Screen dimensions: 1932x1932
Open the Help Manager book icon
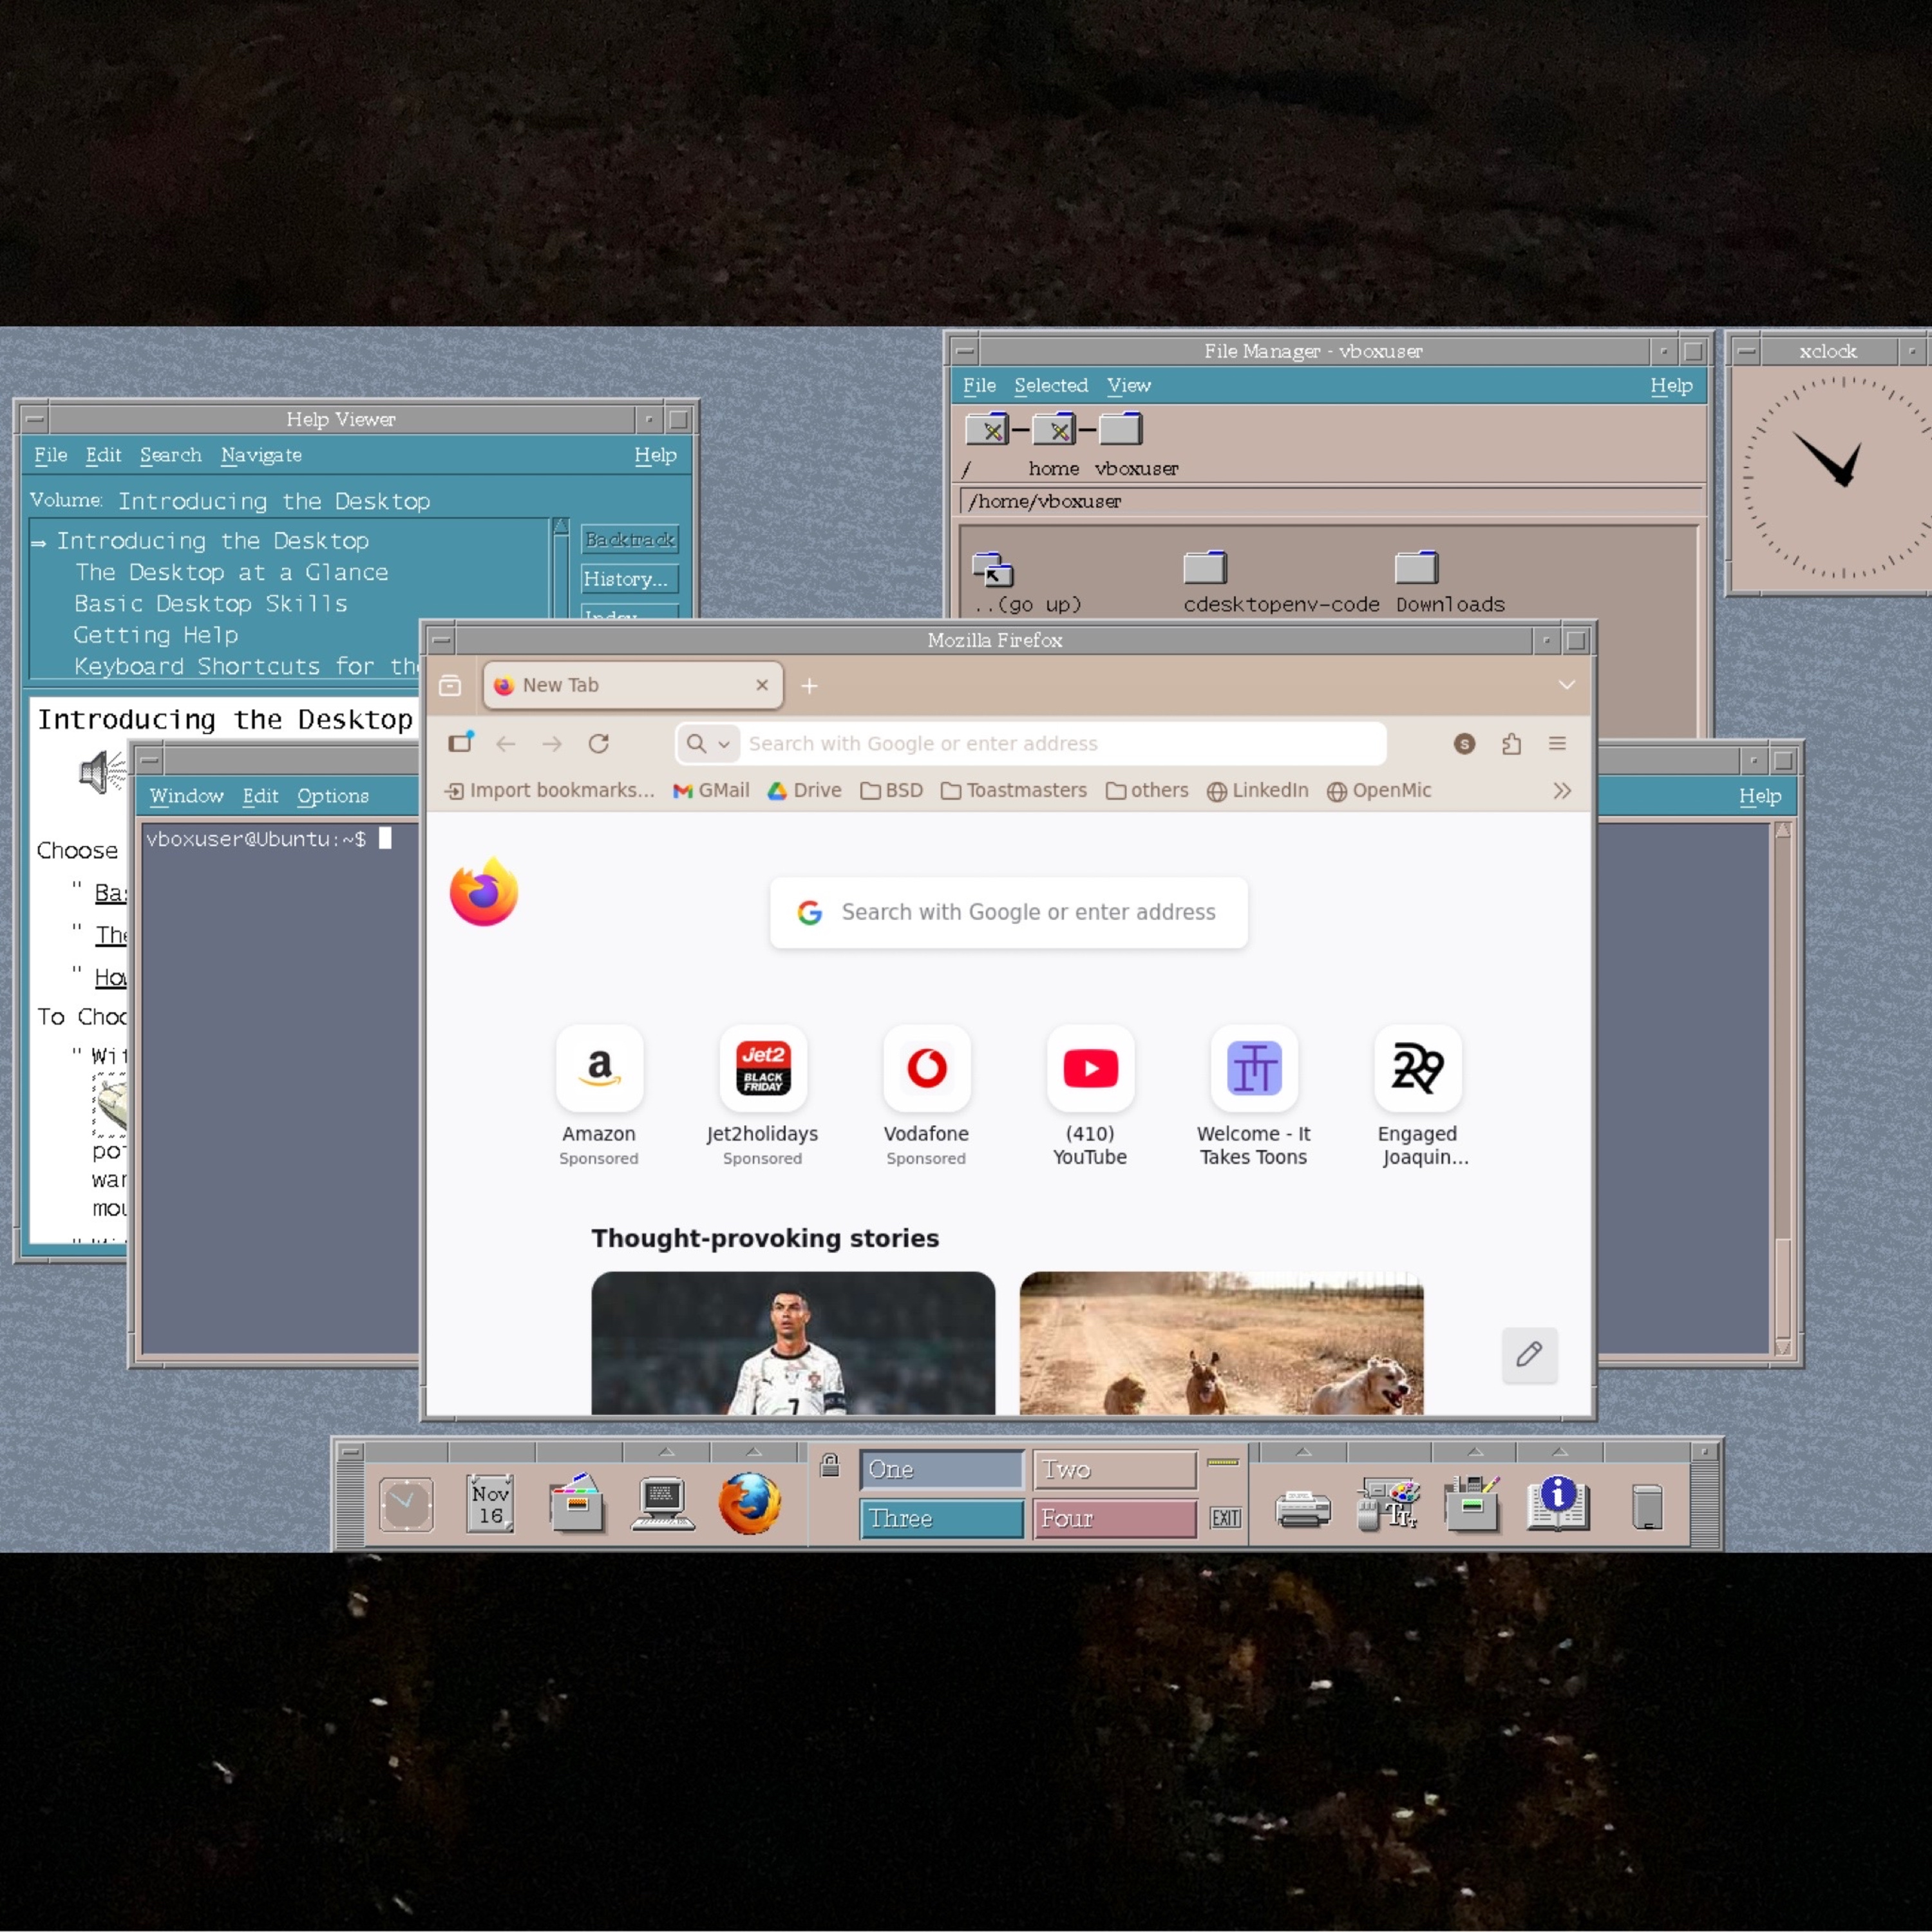coord(1557,1503)
